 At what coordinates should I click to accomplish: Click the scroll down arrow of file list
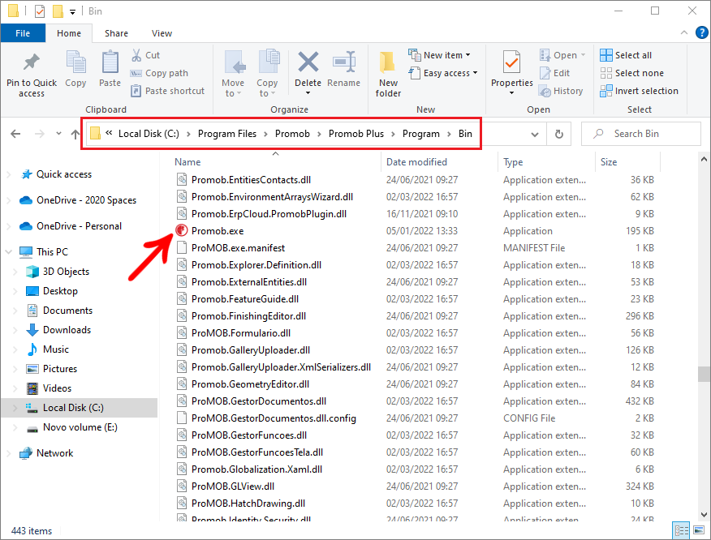click(704, 515)
